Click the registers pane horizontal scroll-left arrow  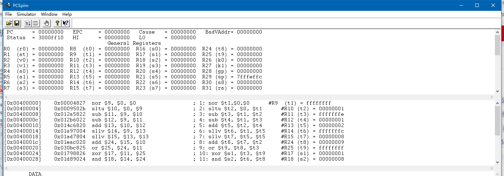click(x=6, y=97)
